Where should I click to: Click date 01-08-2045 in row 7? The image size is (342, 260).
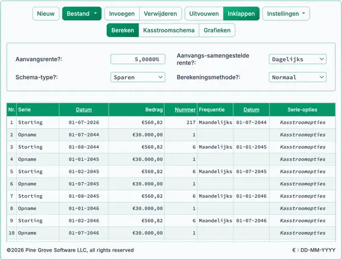click(x=84, y=196)
